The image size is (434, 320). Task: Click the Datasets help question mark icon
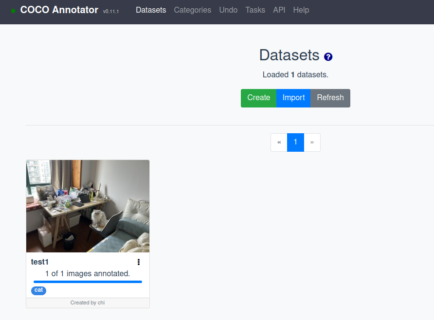pyautogui.click(x=328, y=57)
